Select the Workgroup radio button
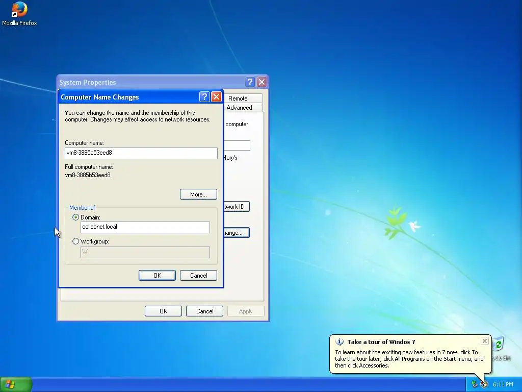Viewport: 522px width, 392px height. pos(75,241)
